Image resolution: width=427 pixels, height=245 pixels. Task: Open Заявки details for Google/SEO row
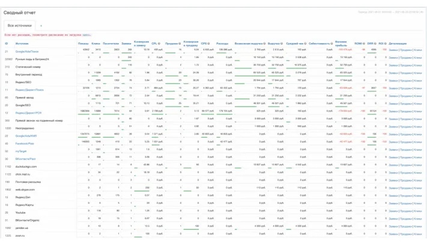click(x=393, y=104)
